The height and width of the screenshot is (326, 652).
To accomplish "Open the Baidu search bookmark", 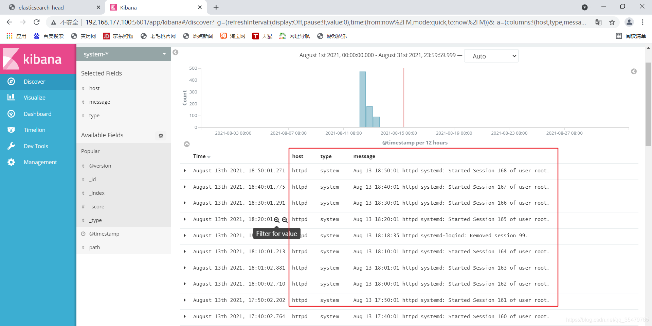I will click(49, 36).
